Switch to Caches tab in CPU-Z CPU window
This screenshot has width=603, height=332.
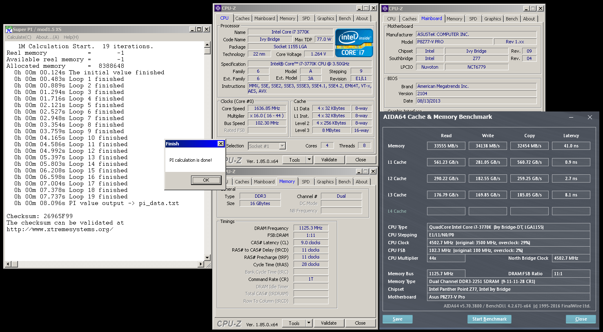[x=243, y=18]
